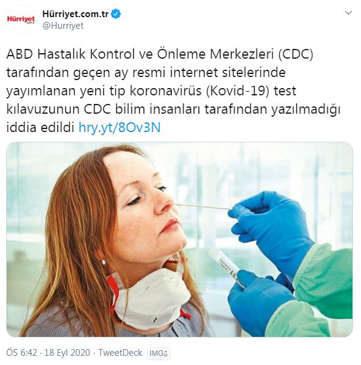
Task: Open the Covid swab test photo
Action: pos(180,239)
